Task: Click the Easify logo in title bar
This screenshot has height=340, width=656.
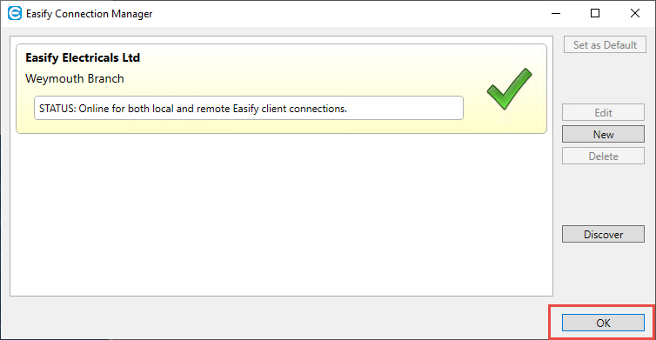Action: tap(15, 13)
